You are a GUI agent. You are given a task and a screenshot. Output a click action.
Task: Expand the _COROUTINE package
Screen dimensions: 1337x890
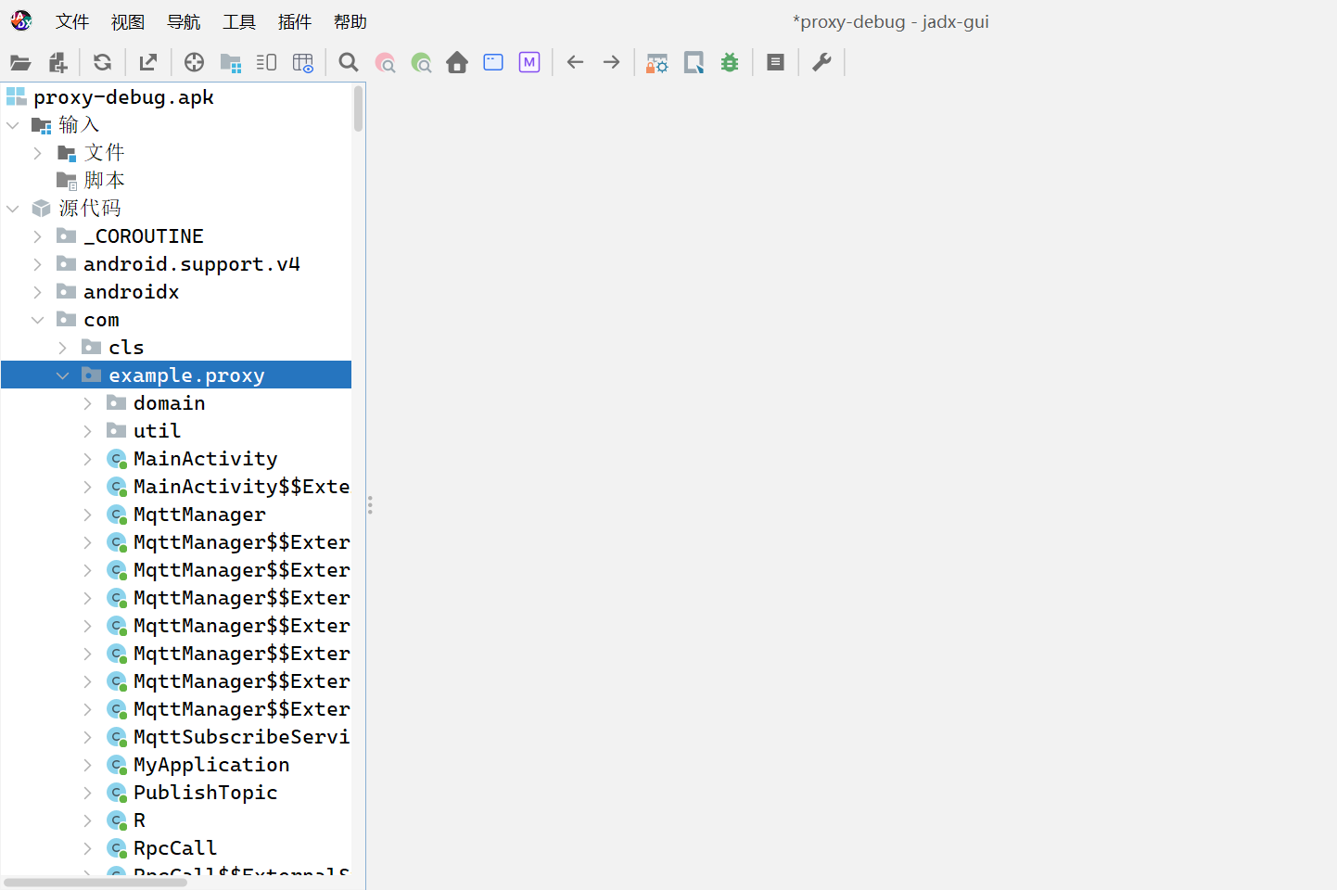click(x=38, y=236)
